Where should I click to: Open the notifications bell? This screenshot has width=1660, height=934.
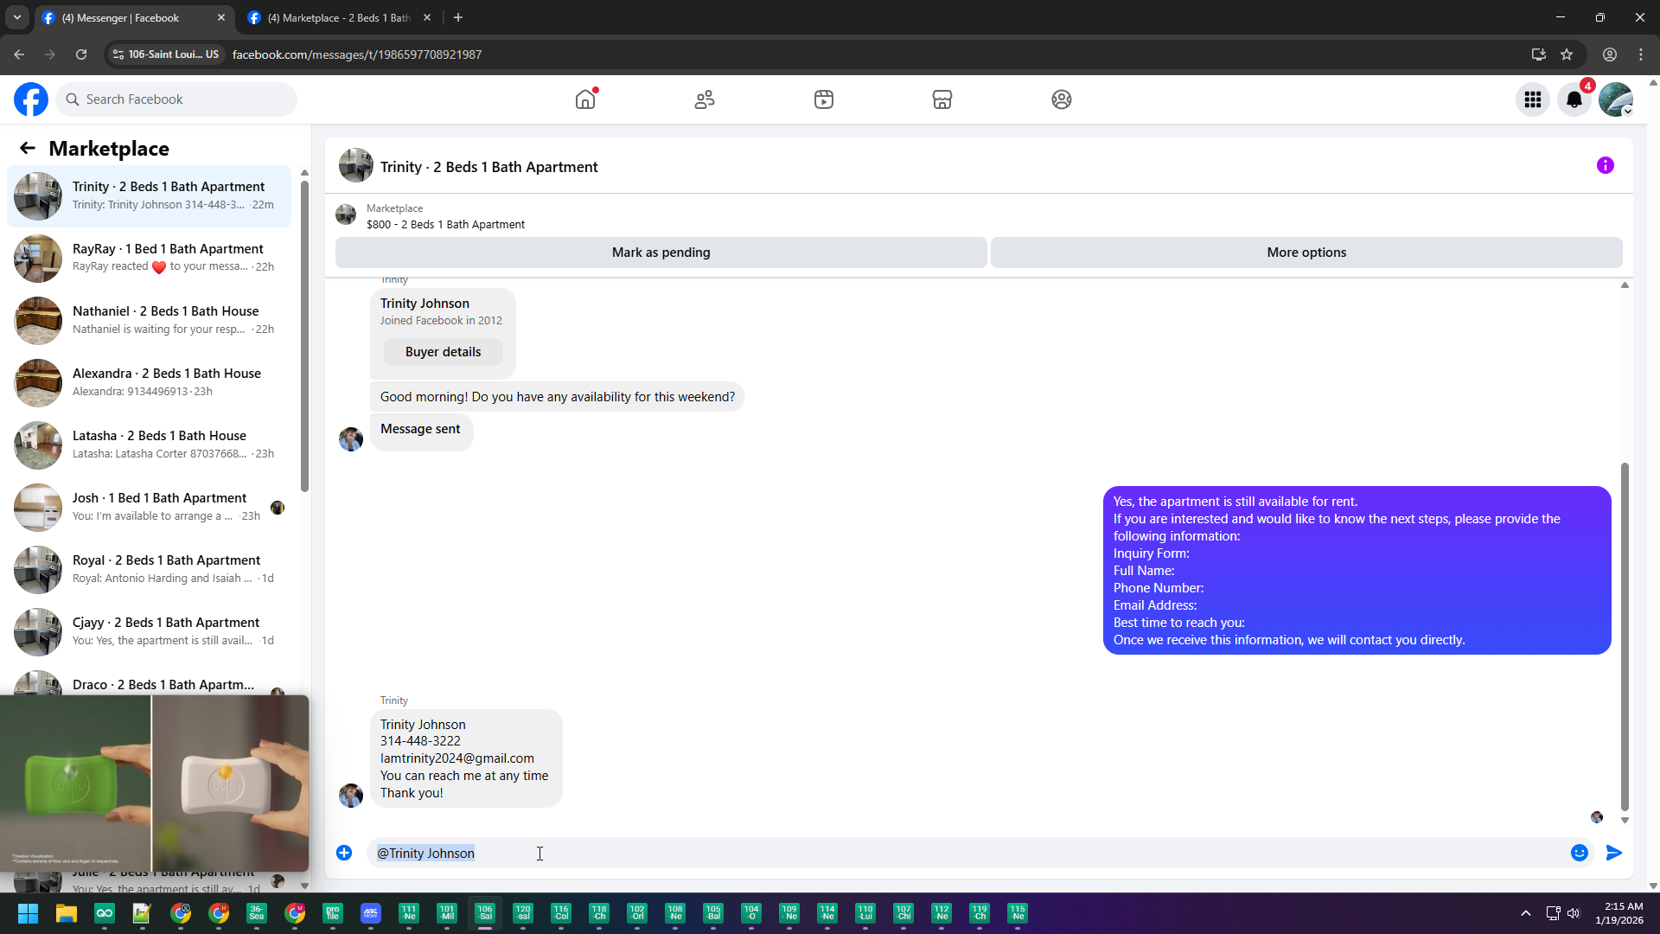click(1574, 99)
